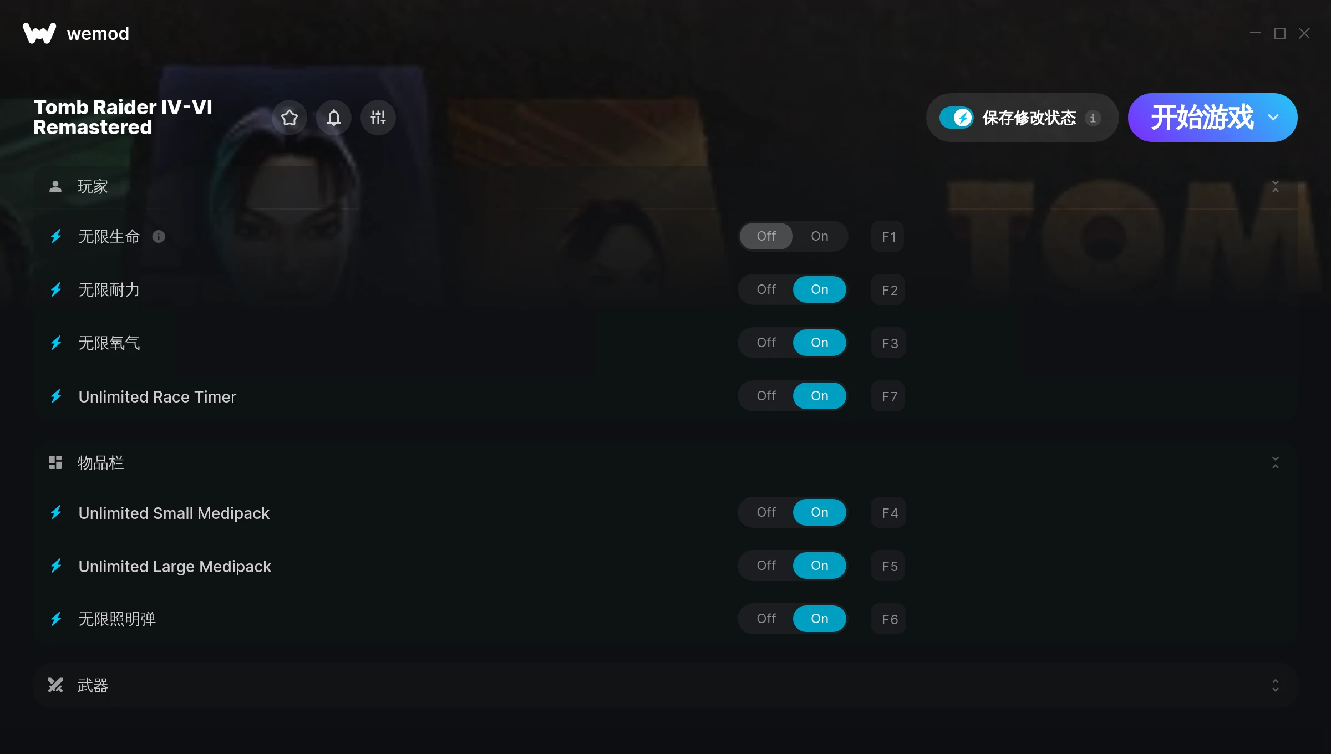The height and width of the screenshot is (754, 1331).
Task: Open the sliders settings icon
Action: (378, 118)
